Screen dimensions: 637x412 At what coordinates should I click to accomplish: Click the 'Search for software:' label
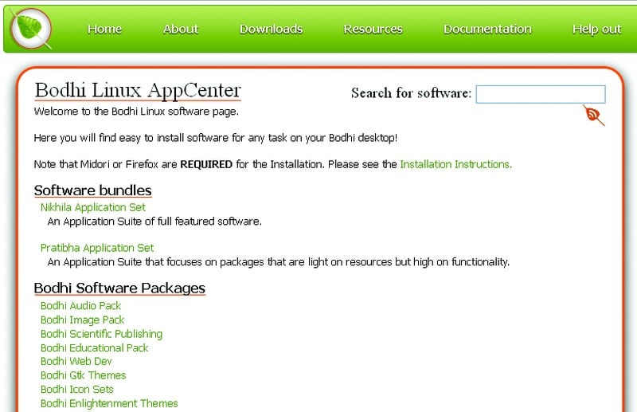[x=411, y=93]
